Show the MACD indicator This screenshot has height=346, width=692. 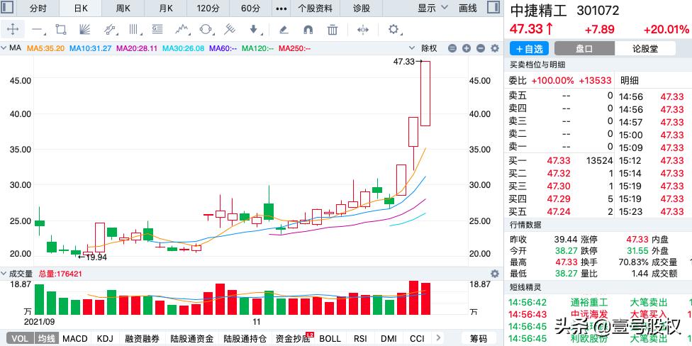click(x=75, y=338)
